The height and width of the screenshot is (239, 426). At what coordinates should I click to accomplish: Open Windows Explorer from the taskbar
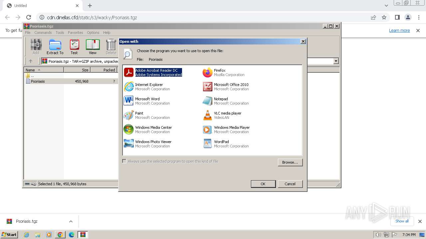point(38,235)
